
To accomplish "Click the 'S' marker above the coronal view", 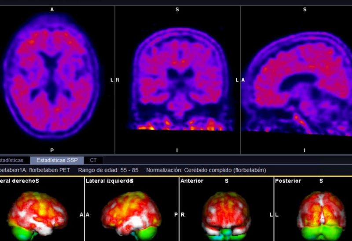I will click(x=177, y=9).
